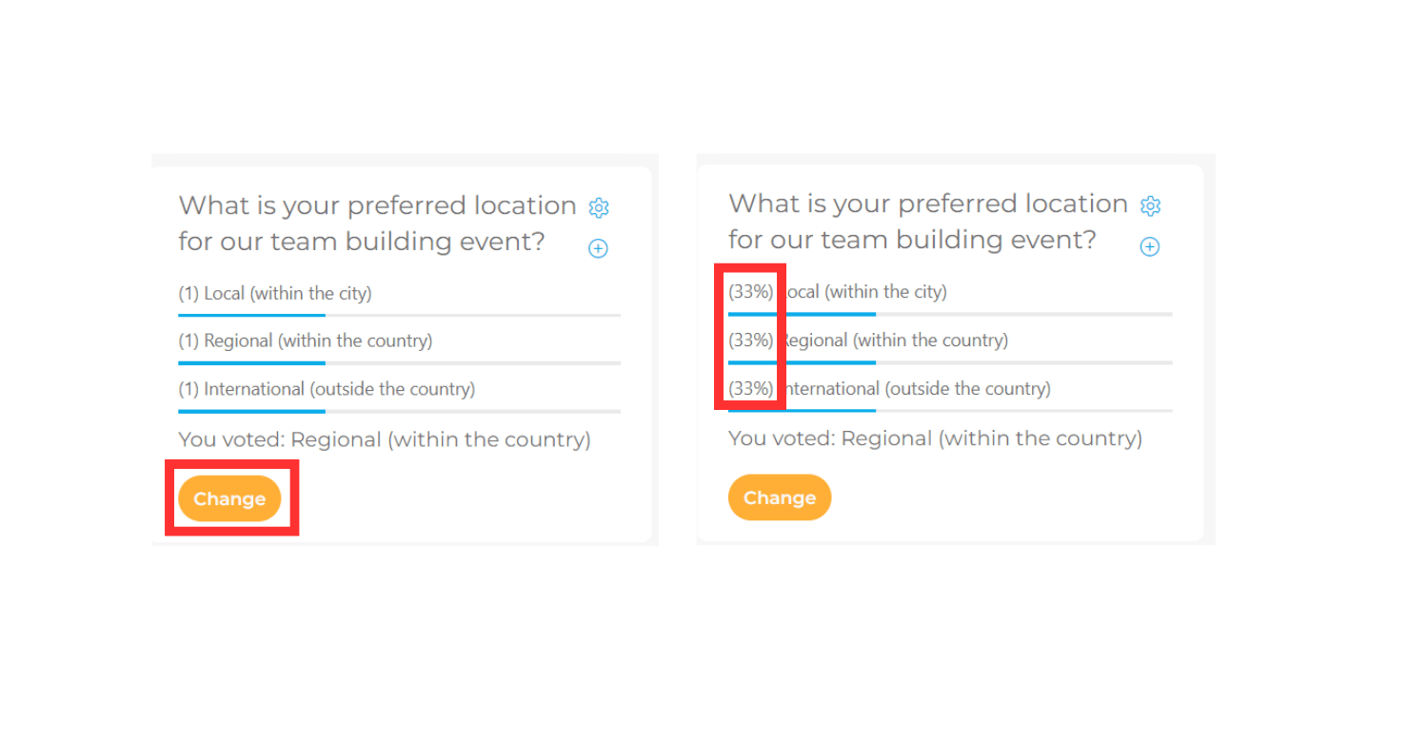Click the (33%) label beside Local option
This screenshot has width=1428, height=739.
[750, 292]
